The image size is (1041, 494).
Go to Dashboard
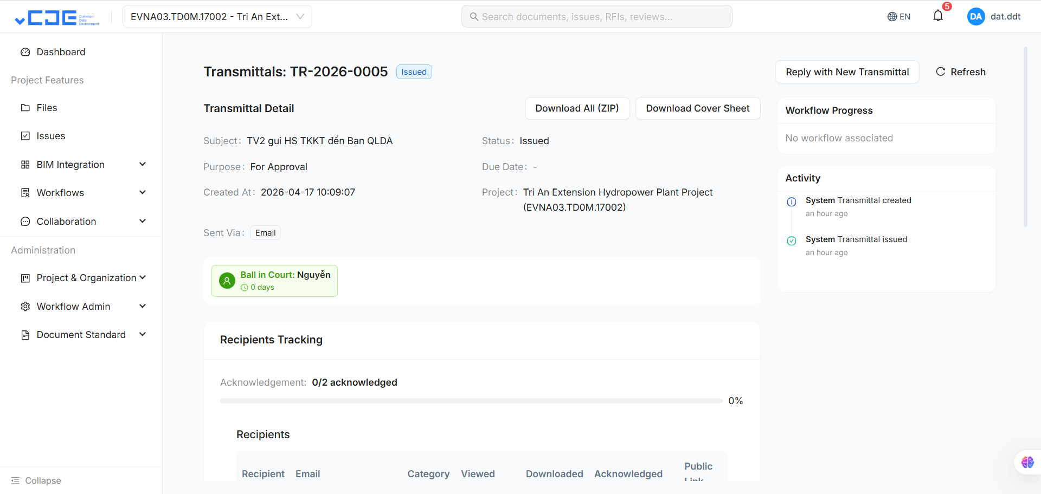pyautogui.click(x=61, y=52)
